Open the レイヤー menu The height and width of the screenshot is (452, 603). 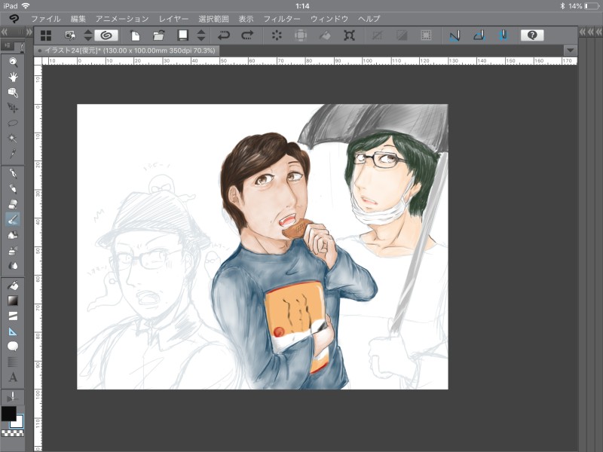(x=174, y=17)
